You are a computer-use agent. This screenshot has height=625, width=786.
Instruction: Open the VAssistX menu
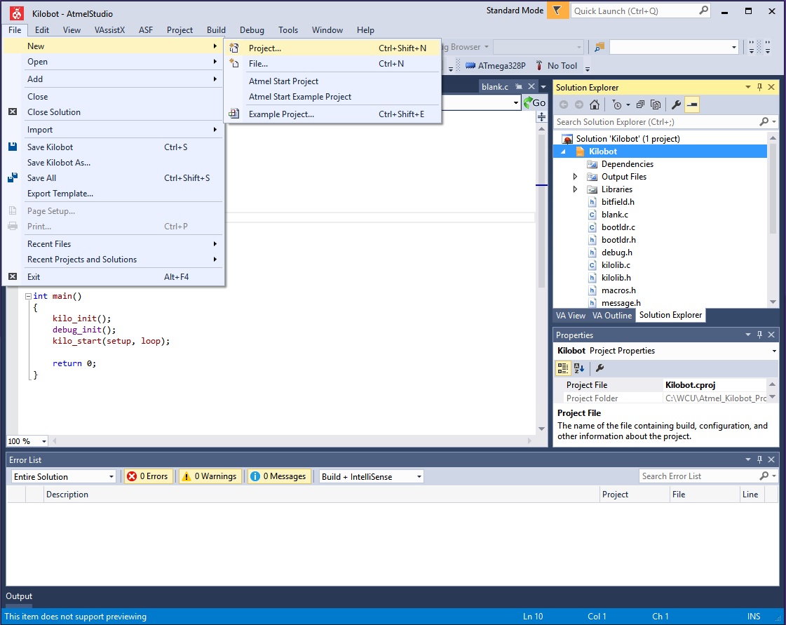tap(109, 29)
